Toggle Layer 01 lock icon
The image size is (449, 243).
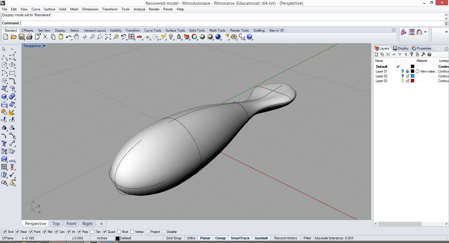[408, 71]
